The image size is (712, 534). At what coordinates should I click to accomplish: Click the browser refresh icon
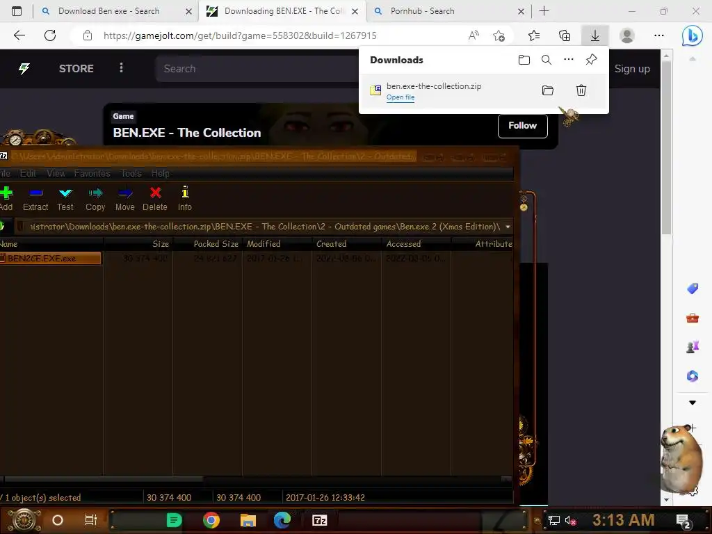point(50,35)
